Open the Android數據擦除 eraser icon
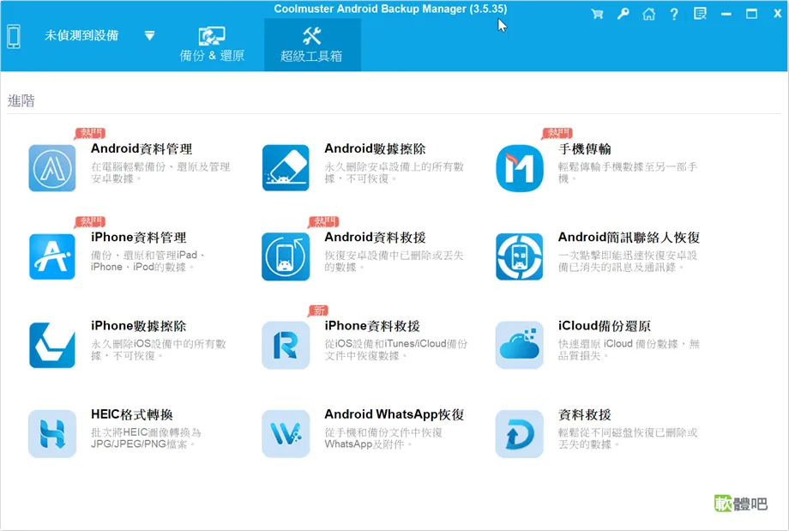The width and height of the screenshot is (789, 531). [286, 168]
